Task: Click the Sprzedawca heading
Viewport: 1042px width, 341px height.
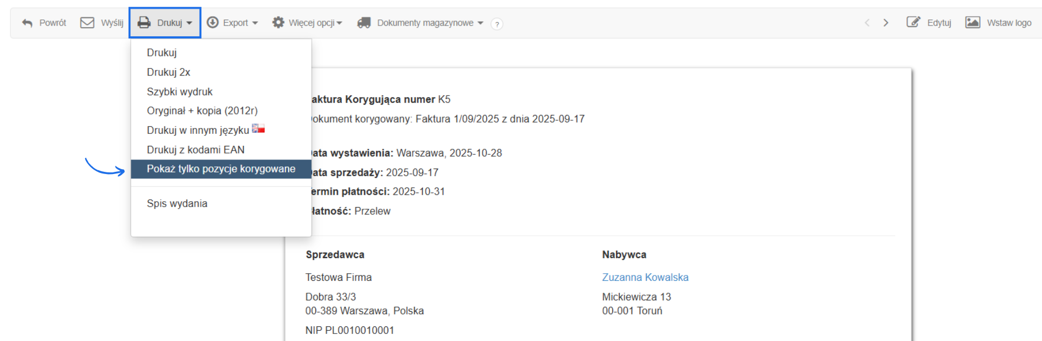Action: pyautogui.click(x=335, y=254)
